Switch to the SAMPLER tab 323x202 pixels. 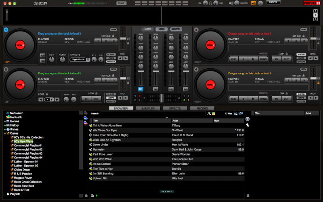(x=148, y=108)
